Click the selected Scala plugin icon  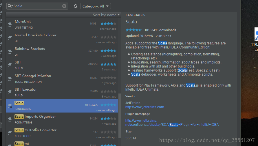pos(10,106)
